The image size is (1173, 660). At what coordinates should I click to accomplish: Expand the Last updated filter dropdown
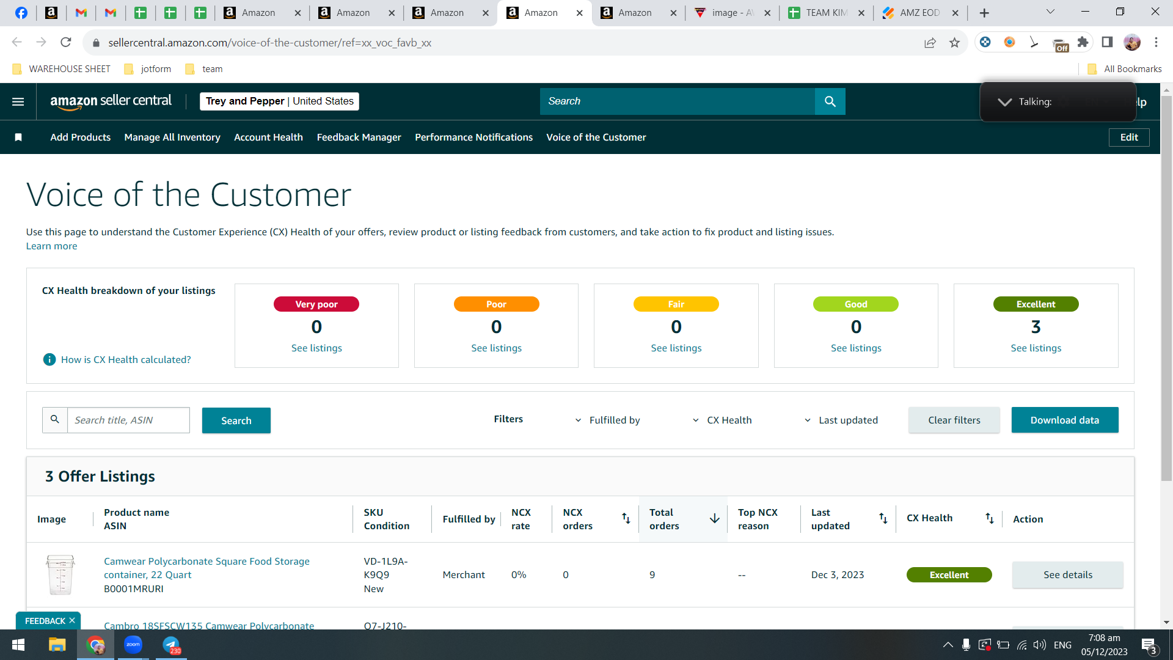pyautogui.click(x=841, y=420)
